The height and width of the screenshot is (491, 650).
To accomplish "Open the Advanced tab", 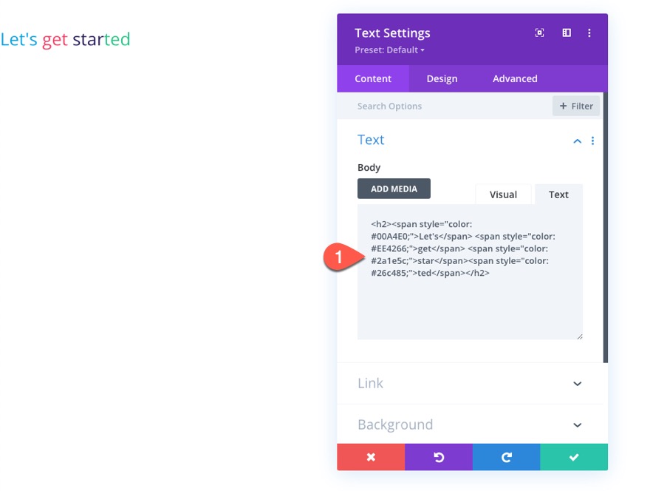I will click(x=515, y=78).
